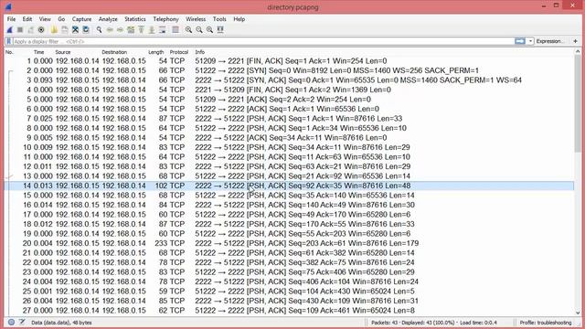Open expert information in the status bar
The image size is (585, 329).
11,323
